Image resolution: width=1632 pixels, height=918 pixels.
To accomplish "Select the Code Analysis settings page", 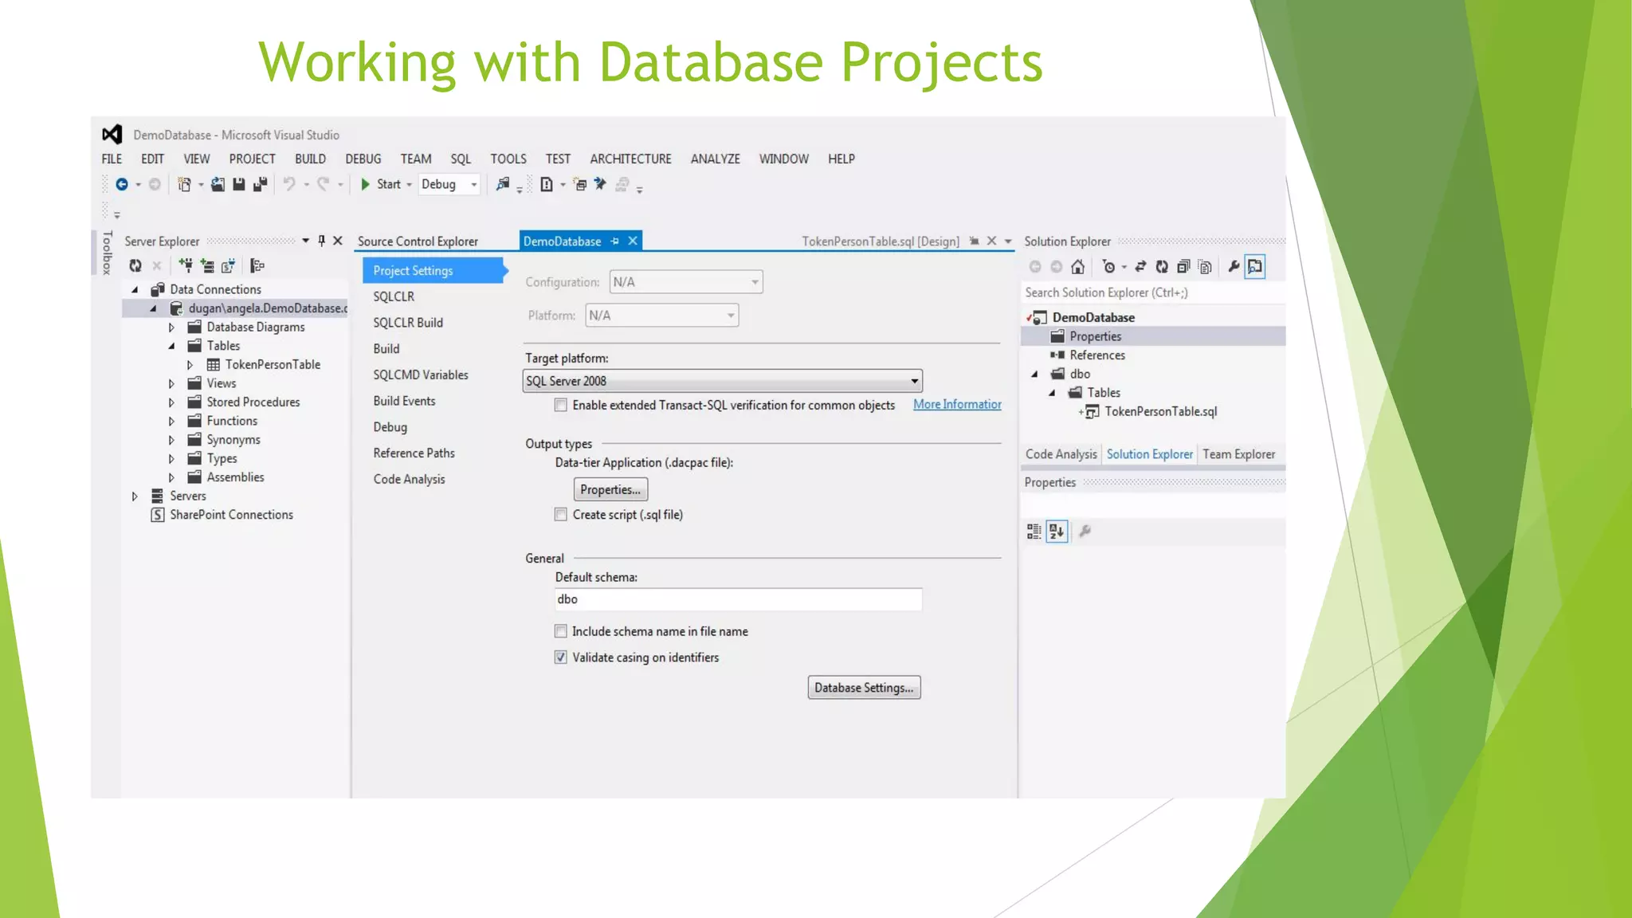I will (x=409, y=479).
